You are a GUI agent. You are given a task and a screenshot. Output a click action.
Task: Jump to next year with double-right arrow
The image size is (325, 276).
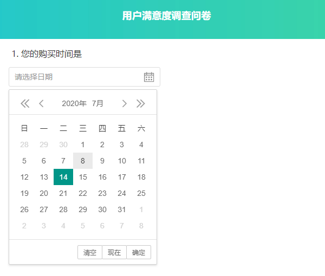(x=140, y=103)
